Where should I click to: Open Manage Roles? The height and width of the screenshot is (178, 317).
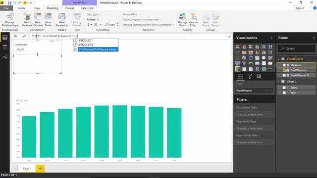[x=182, y=20]
